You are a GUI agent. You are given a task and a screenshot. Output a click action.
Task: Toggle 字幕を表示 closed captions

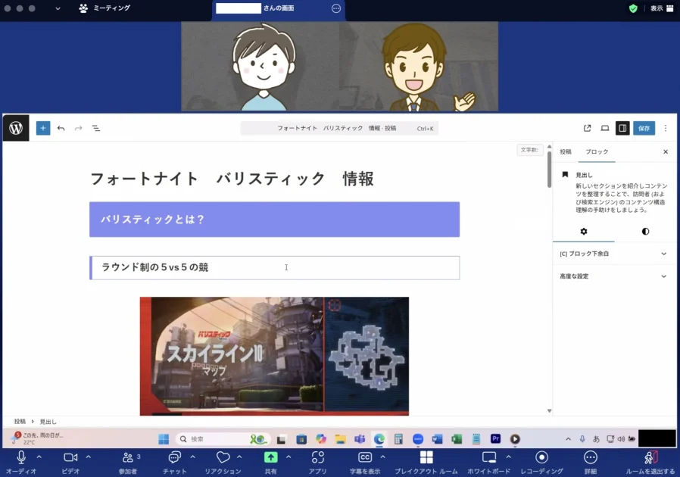(365, 463)
